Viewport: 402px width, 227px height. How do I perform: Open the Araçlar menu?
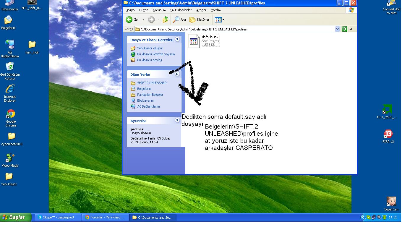pos(201,10)
